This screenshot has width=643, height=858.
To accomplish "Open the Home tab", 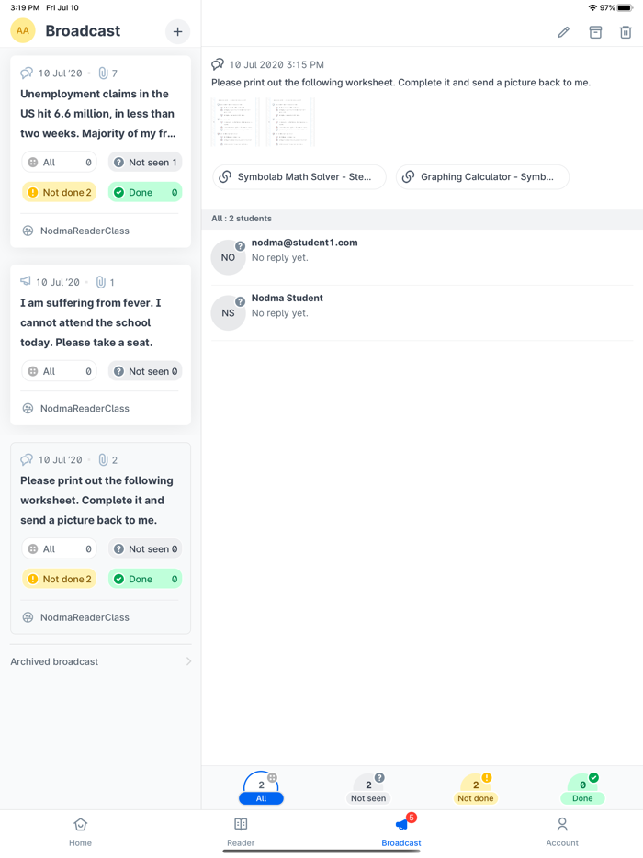I will [80, 831].
